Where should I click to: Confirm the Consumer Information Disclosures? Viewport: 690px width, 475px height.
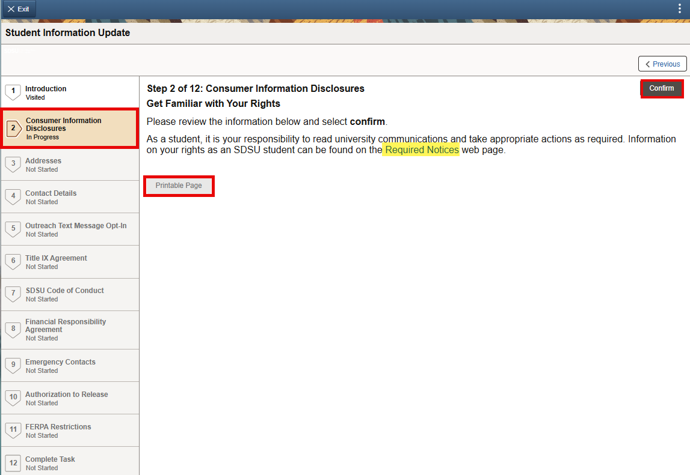(662, 88)
